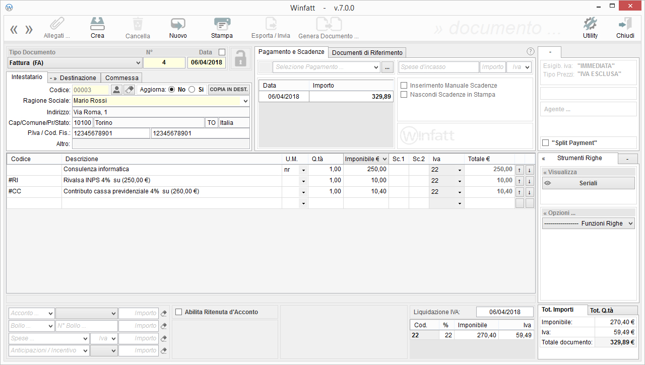Click Esporta / Invia icon
The height and width of the screenshot is (365, 645).
pyautogui.click(x=271, y=24)
